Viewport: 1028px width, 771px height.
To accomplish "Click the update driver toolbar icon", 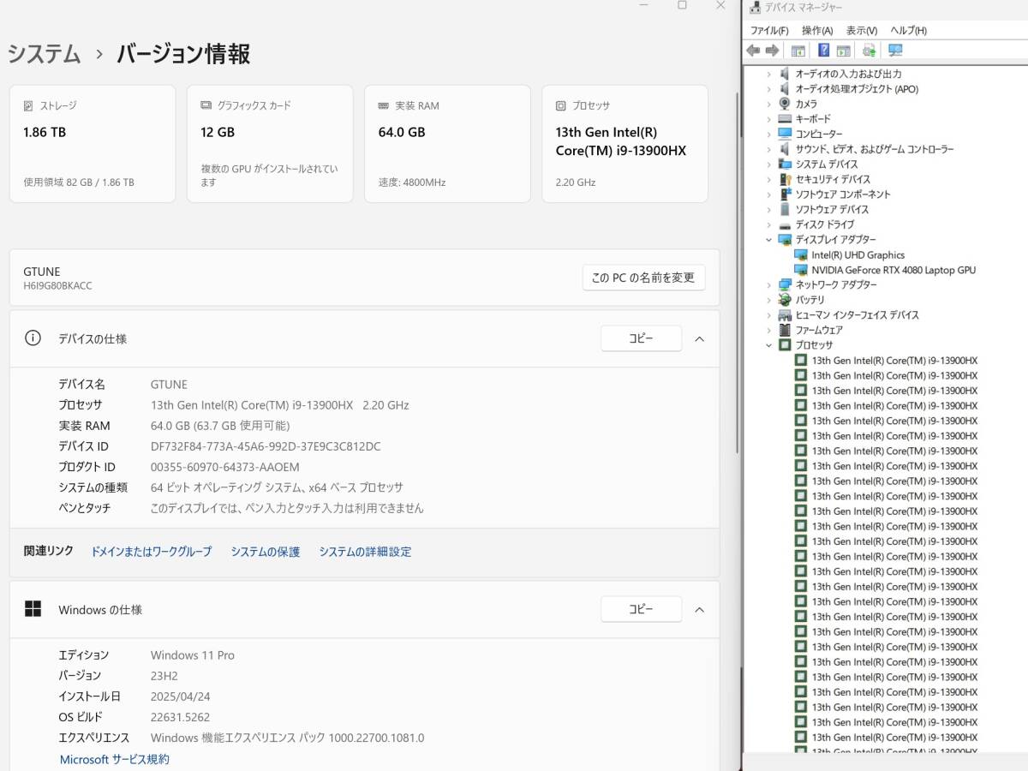I will pos(869,51).
